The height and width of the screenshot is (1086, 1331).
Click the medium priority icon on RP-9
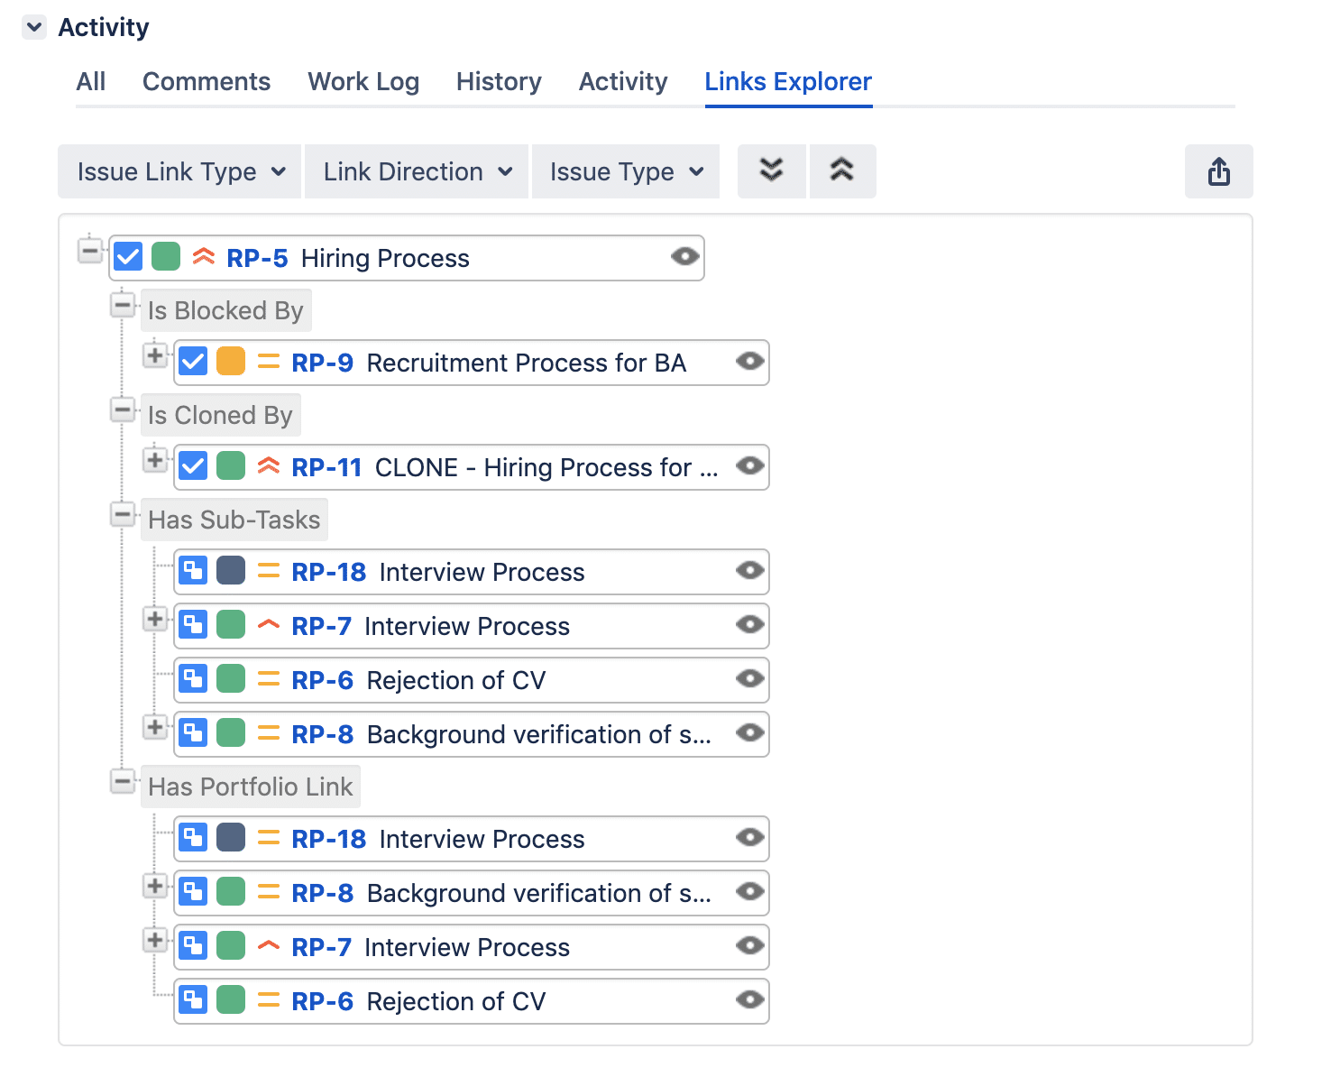click(x=269, y=362)
